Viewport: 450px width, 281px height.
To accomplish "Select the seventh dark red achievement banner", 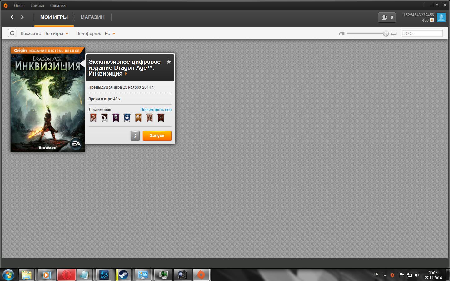I will pos(161,118).
